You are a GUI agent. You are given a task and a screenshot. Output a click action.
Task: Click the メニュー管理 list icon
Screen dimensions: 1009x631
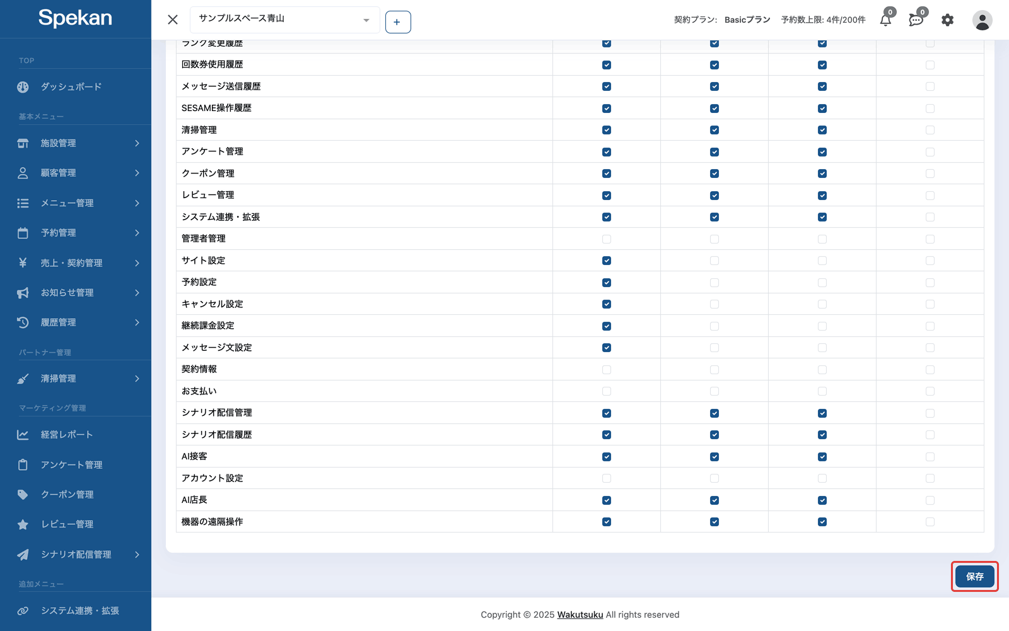23,203
